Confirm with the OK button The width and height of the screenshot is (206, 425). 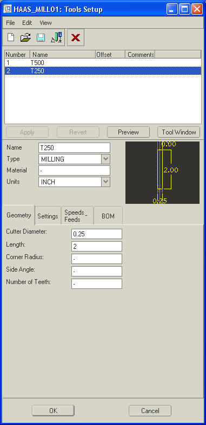53,411
